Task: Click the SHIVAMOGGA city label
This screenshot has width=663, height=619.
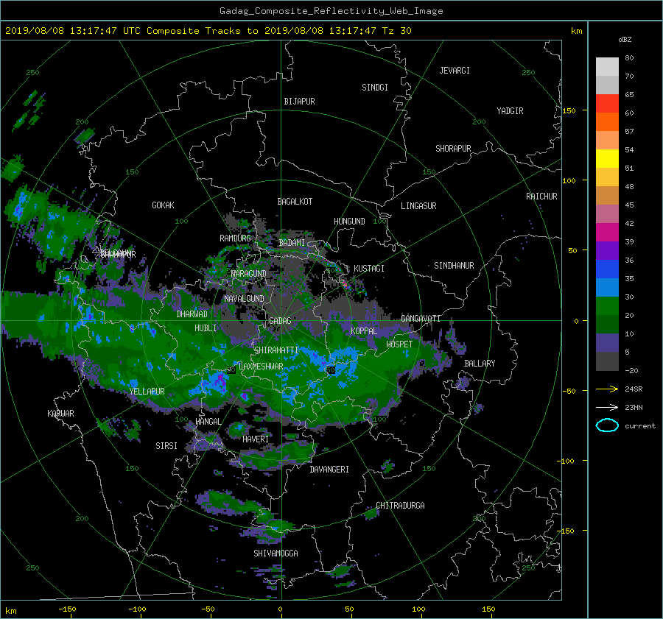Action: tap(276, 553)
